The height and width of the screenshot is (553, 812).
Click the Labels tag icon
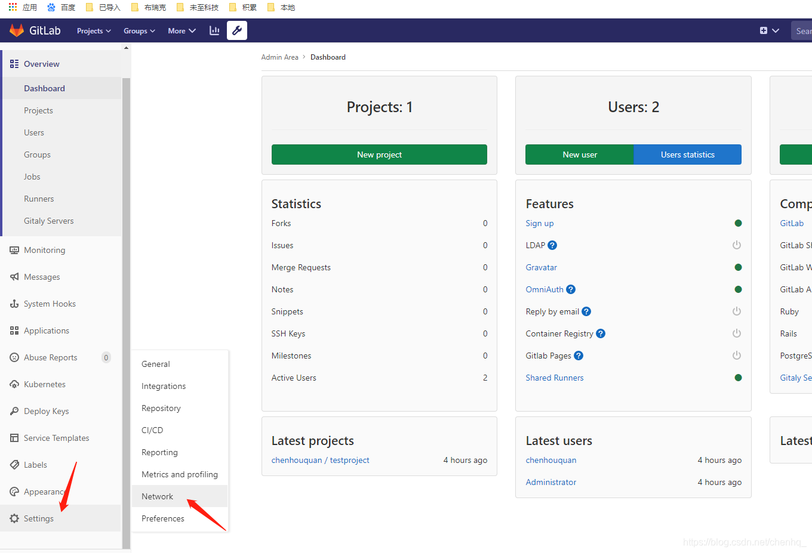pos(14,465)
